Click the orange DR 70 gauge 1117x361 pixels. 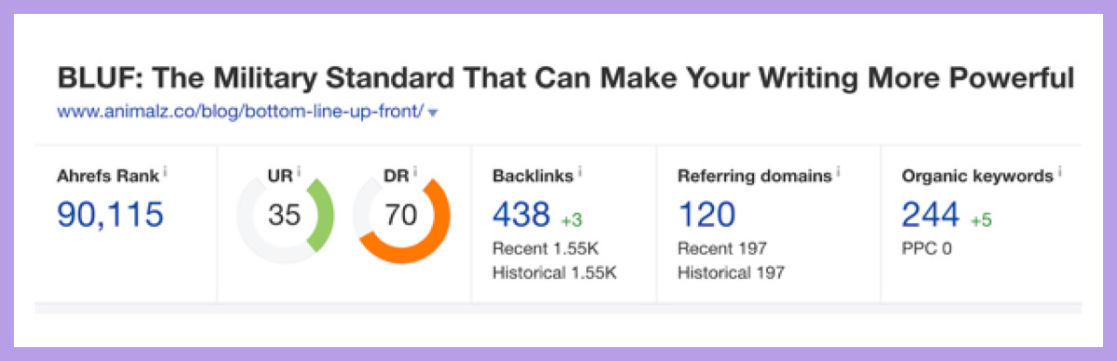coord(402,216)
